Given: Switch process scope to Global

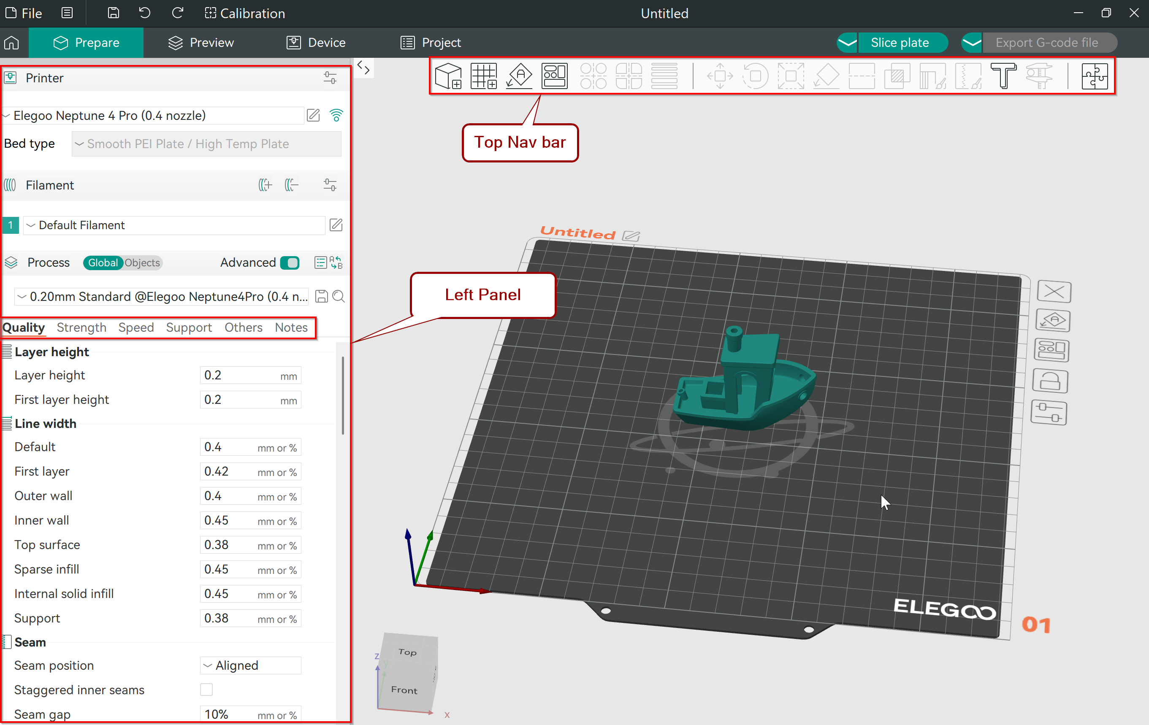Looking at the screenshot, I should pos(103,262).
